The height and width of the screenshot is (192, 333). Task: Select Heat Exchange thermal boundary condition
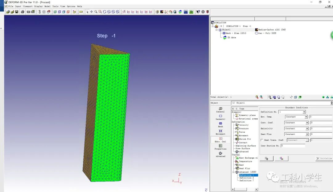point(247,158)
